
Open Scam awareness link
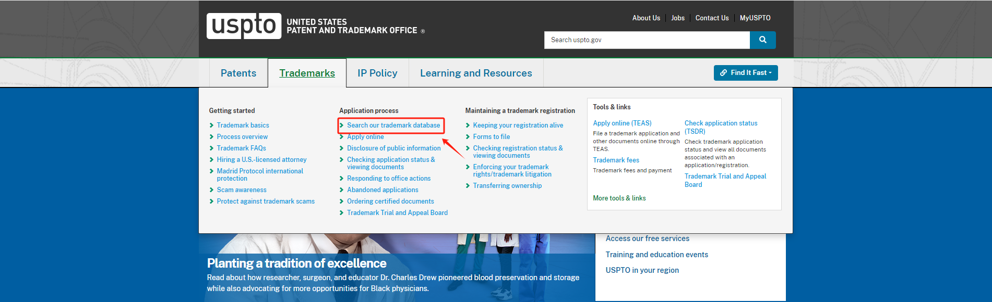242,190
